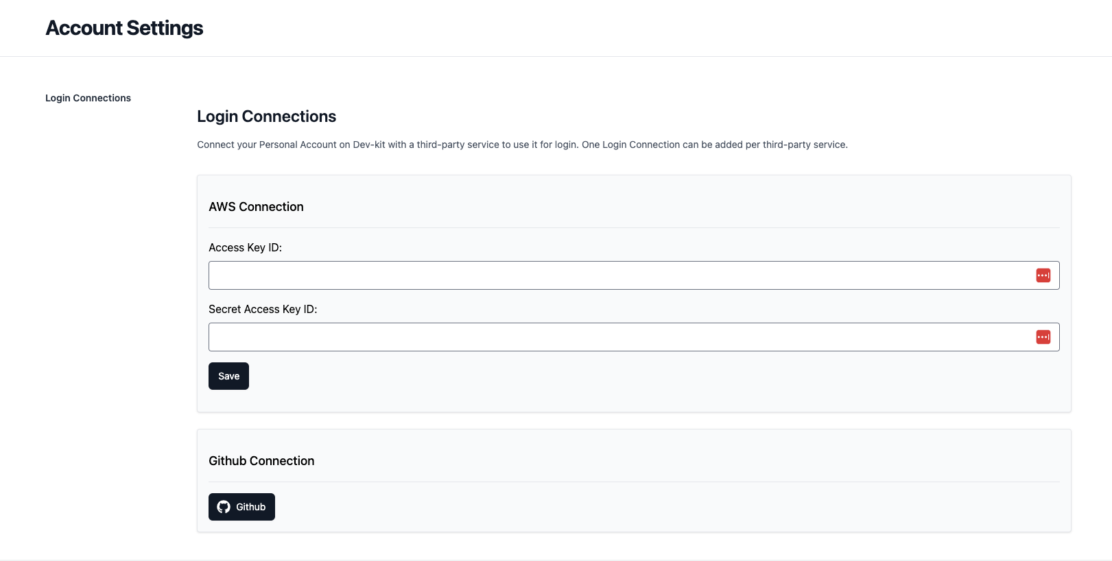
Task: Click the large Login Connections section heading
Action: point(266,116)
